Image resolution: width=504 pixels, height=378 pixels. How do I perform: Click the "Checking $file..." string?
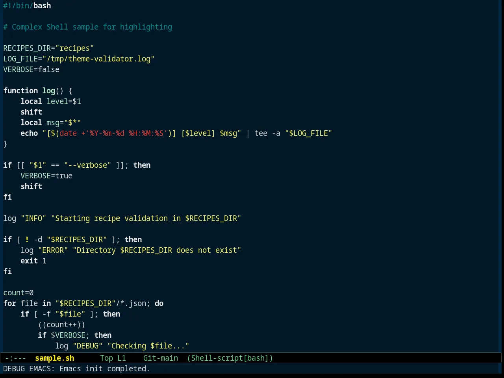[148, 346]
